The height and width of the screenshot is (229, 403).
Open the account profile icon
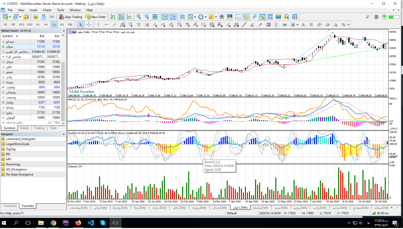pyautogui.click(x=376, y=17)
